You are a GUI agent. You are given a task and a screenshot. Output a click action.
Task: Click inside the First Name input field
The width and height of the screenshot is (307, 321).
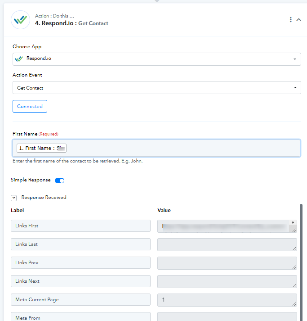(156, 148)
